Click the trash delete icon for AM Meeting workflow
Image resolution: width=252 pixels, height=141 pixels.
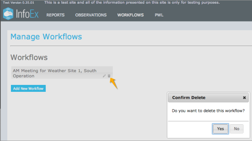pyautogui.click(x=109, y=76)
